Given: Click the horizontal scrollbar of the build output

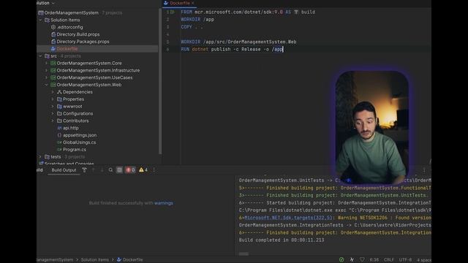Looking at the screenshot, I should tap(244, 254).
